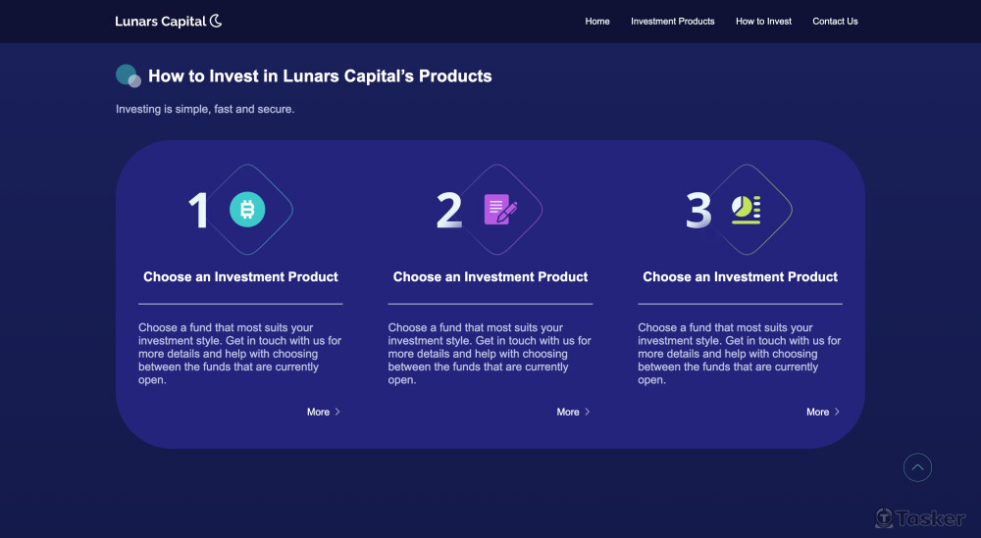The width and height of the screenshot is (981, 538).
Task: Open the How to Invest nav link
Action: pos(763,22)
